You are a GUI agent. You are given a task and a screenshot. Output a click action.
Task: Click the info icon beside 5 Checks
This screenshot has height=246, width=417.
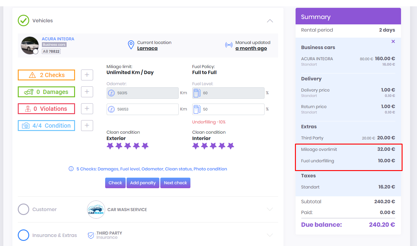pyautogui.click(x=71, y=169)
